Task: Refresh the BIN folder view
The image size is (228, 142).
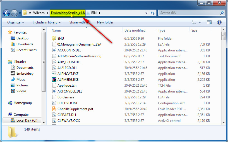Action: pyautogui.click(x=153, y=13)
